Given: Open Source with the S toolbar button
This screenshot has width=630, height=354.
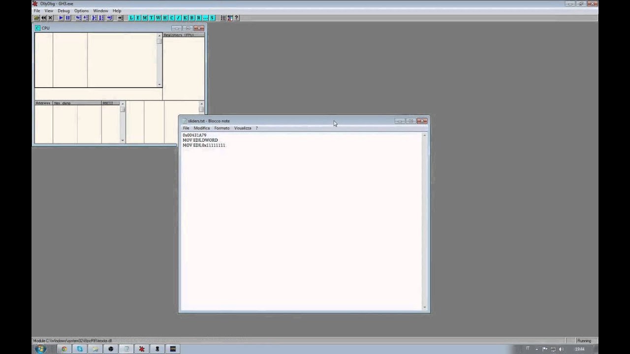Looking at the screenshot, I should tap(212, 18).
